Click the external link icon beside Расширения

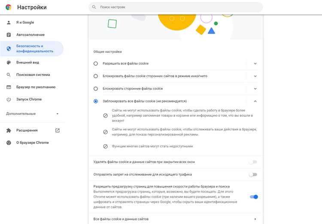pos(58,130)
